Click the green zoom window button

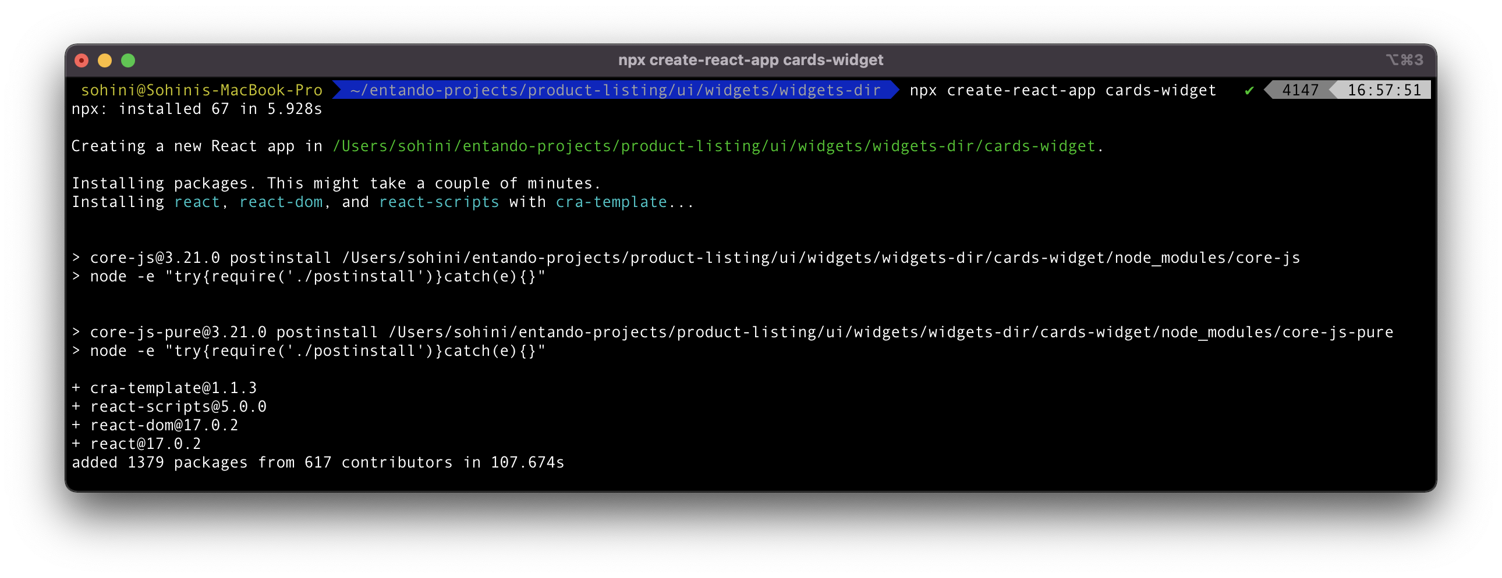click(128, 60)
